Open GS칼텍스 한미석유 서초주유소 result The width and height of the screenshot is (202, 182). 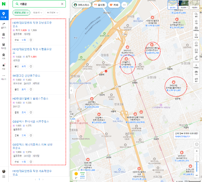coord(31,122)
